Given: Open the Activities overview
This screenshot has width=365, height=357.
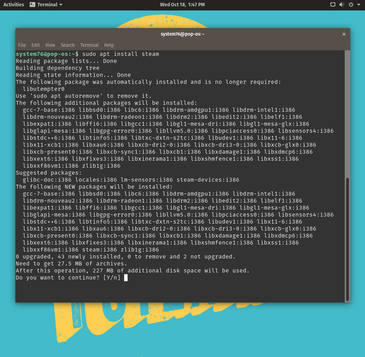Looking at the screenshot, I should [x=14, y=5].
